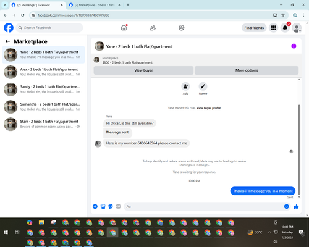Click the Marketplace listing thumbnail in the header
This screenshot has width=309, height=247.
pyautogui.click(x=96, y=60)
